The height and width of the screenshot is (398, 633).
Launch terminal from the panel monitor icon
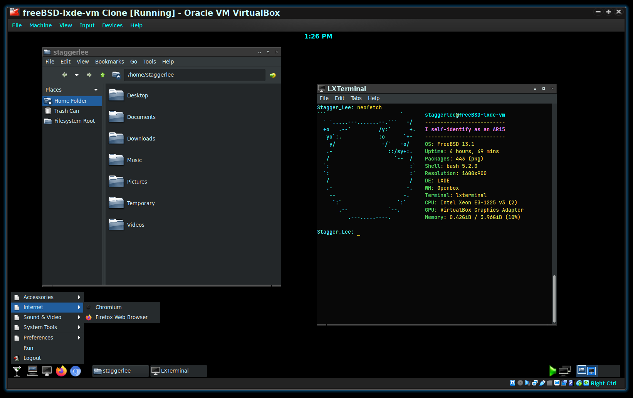(47, 371)
